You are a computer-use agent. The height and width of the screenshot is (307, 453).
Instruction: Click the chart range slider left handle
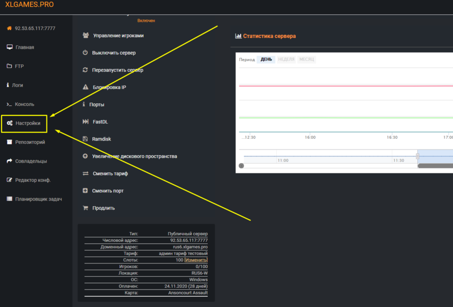(x=418, y=157)
